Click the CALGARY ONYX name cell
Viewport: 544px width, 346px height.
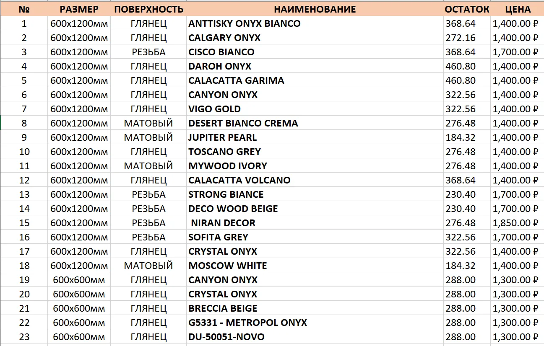[315, 38]
